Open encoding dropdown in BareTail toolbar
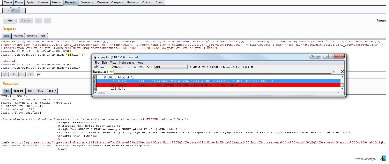This screenshot has height=164, width=389. pos(171,67)
